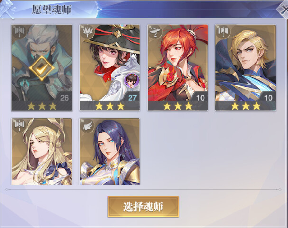Click class icon on masked gray-haired hero card

[x=19, y=31]
